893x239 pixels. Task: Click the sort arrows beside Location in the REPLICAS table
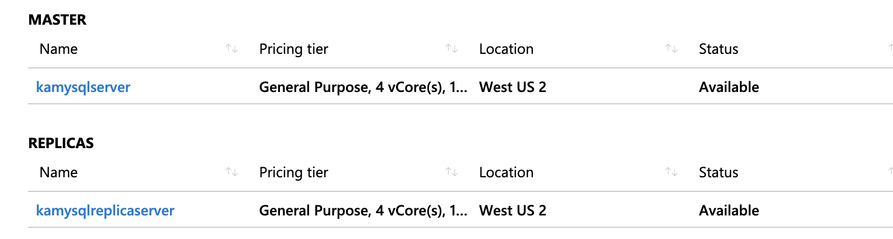click(671, 172)
